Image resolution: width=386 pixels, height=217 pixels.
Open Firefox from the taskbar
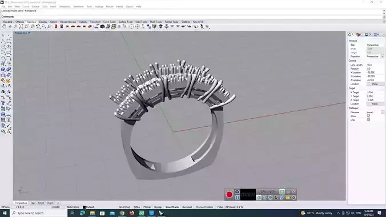(x=132, y=213)
